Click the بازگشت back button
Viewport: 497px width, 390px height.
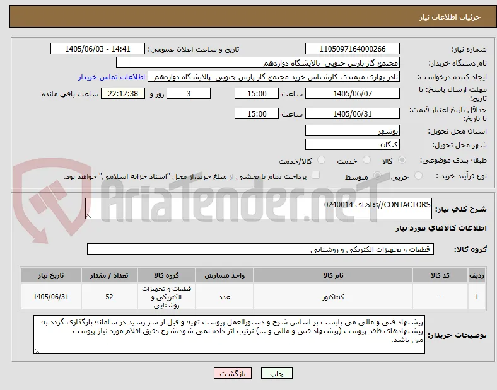pyautogui.click(x=233, y=373)
